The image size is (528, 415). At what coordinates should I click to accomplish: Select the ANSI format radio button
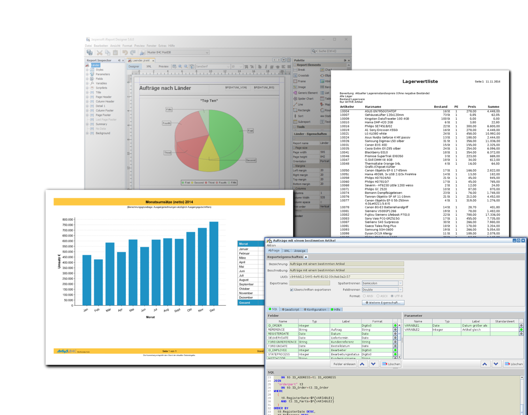(364, 296)
